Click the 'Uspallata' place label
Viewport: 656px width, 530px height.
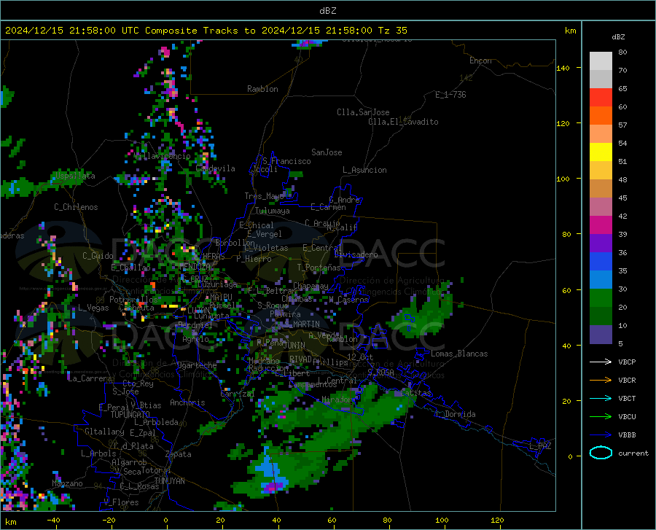click(75, 176)
